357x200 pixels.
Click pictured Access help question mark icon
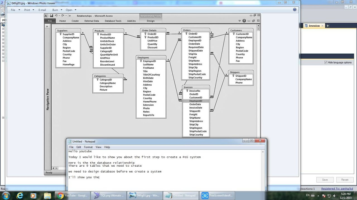pos(244,21)
